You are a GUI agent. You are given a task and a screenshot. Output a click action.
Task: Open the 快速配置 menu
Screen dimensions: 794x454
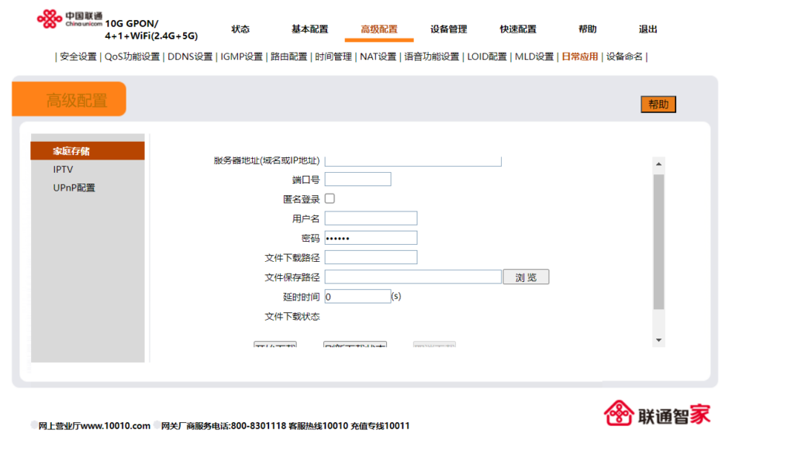point(518,29)
